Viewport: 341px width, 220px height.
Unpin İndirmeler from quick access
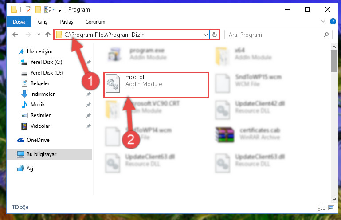[x=89, y=94]
